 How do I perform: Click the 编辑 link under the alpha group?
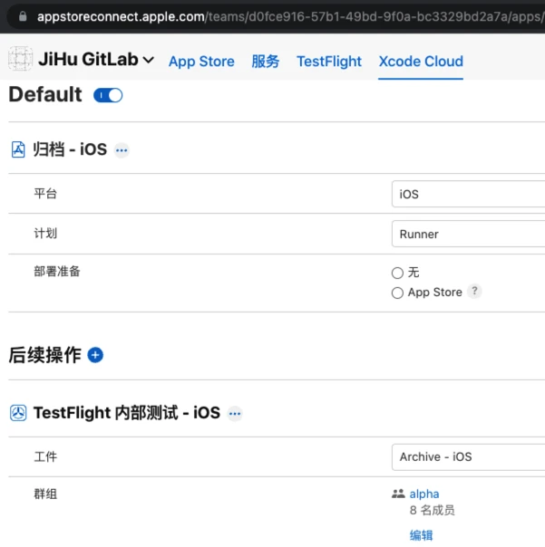coord(421,535)
